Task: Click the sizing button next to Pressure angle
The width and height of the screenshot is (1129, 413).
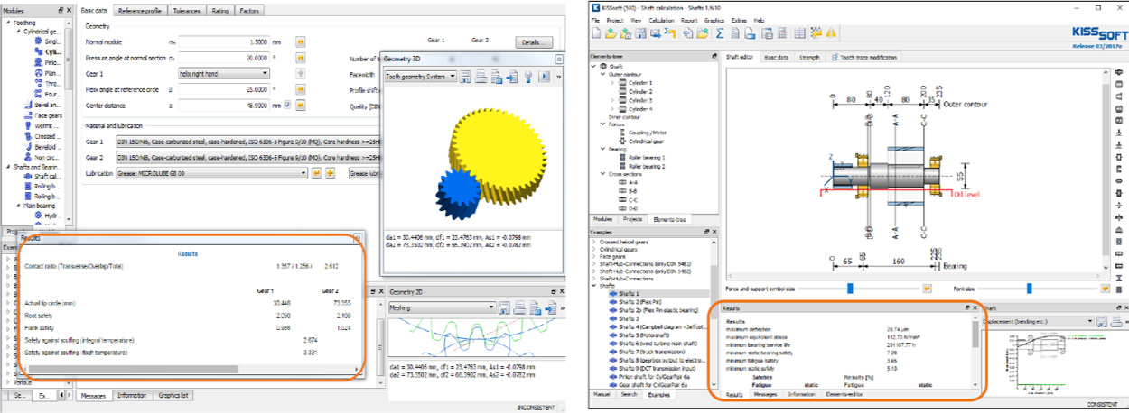Action: (301, 58)
